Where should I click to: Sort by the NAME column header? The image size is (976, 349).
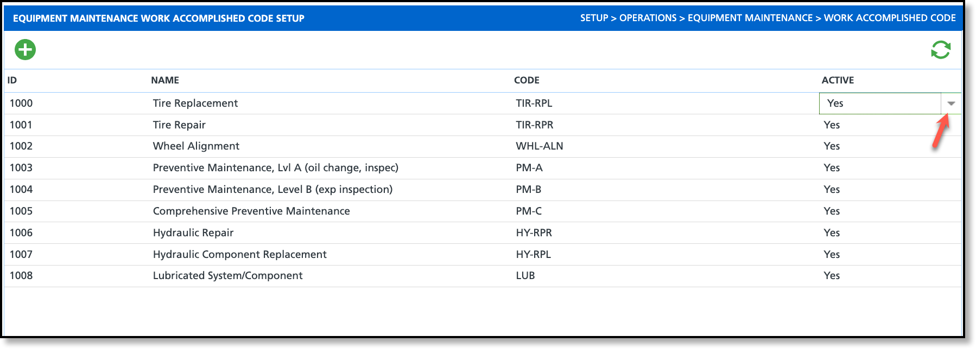click(165, 80)
